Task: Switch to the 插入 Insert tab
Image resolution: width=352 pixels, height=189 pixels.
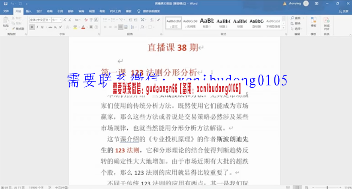Action: [x=29, y=11]
